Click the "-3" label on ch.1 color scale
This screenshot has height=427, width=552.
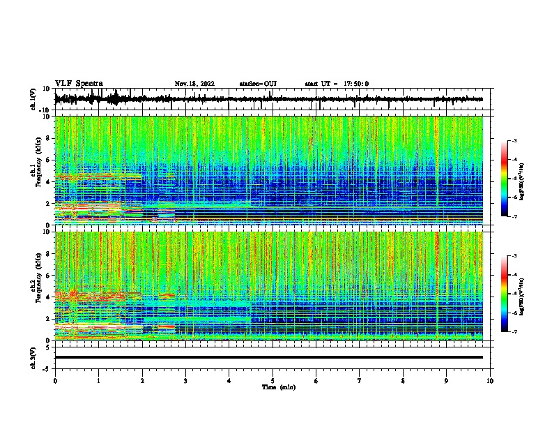(x=514, y=140)
